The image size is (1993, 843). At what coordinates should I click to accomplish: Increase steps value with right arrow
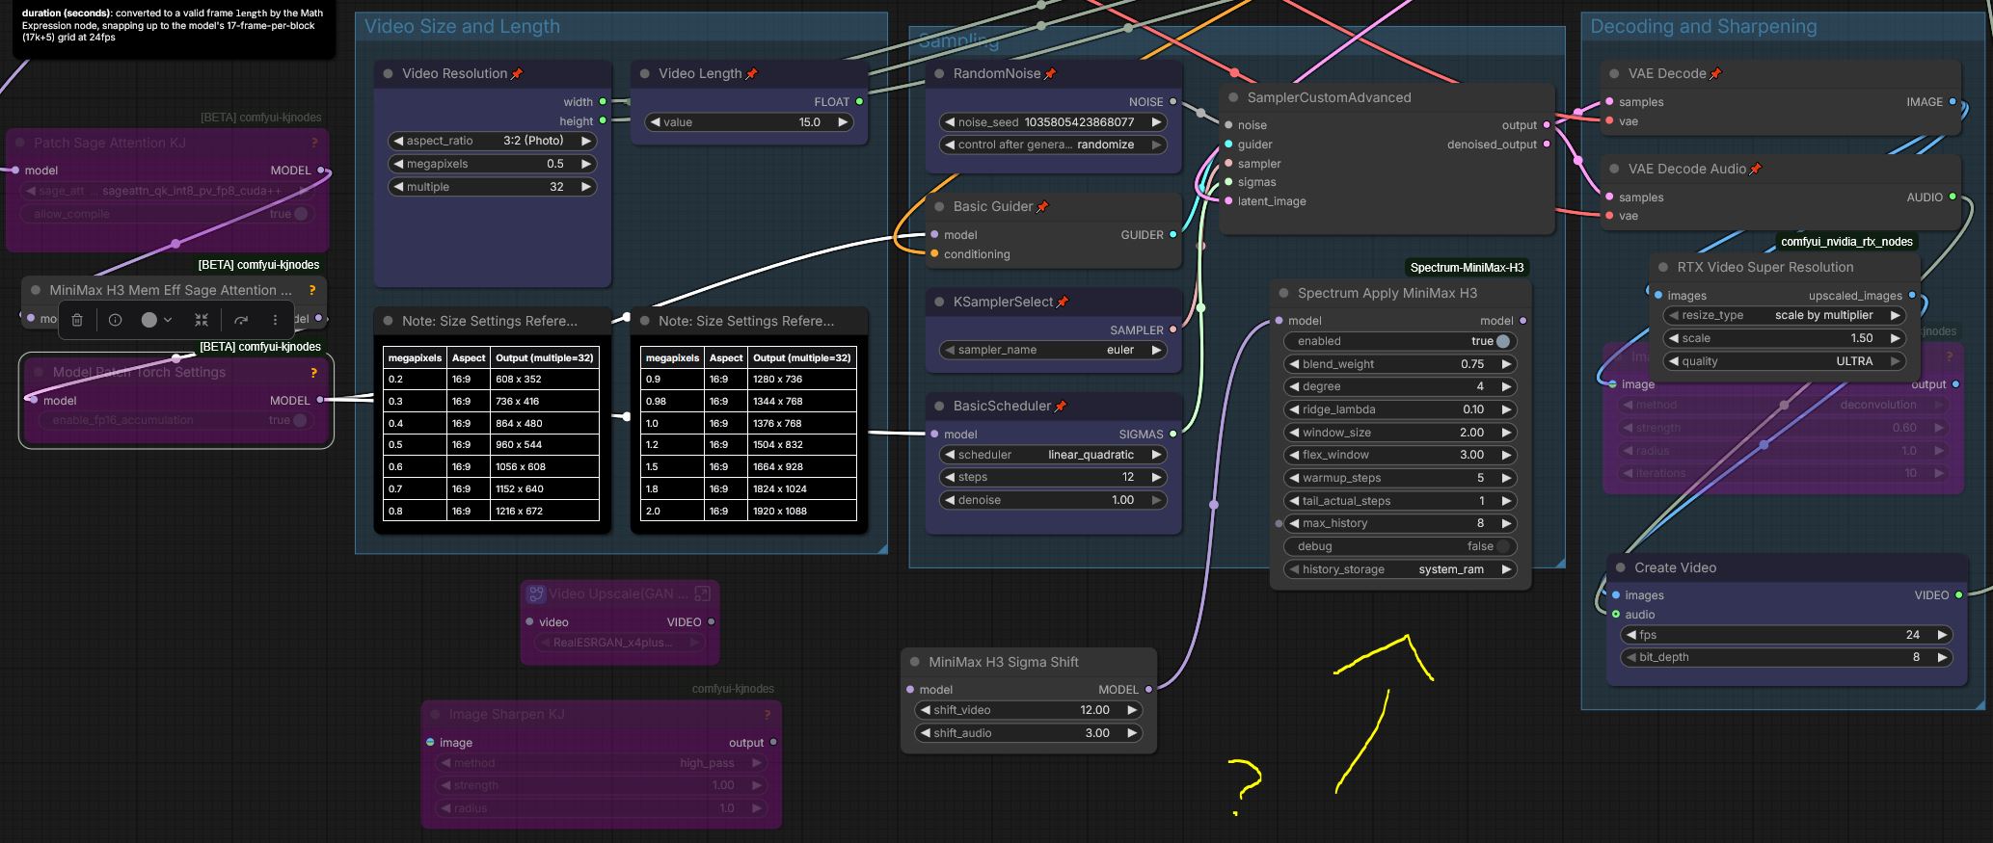click(x=1155, y=477)
